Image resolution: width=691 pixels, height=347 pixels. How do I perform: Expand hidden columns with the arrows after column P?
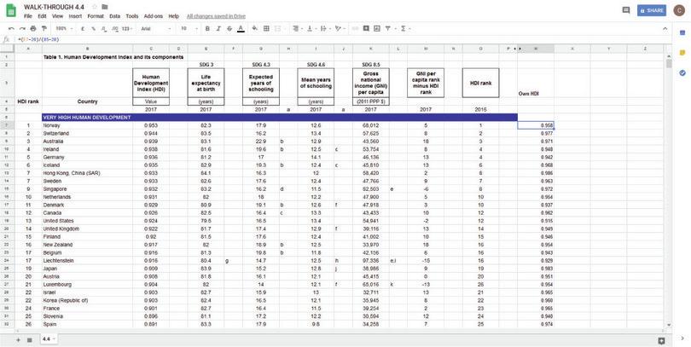click(516, 49)
